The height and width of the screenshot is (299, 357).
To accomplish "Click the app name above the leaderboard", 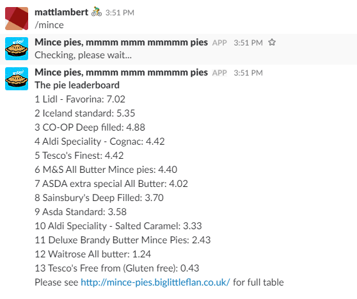I will point(121,72).
